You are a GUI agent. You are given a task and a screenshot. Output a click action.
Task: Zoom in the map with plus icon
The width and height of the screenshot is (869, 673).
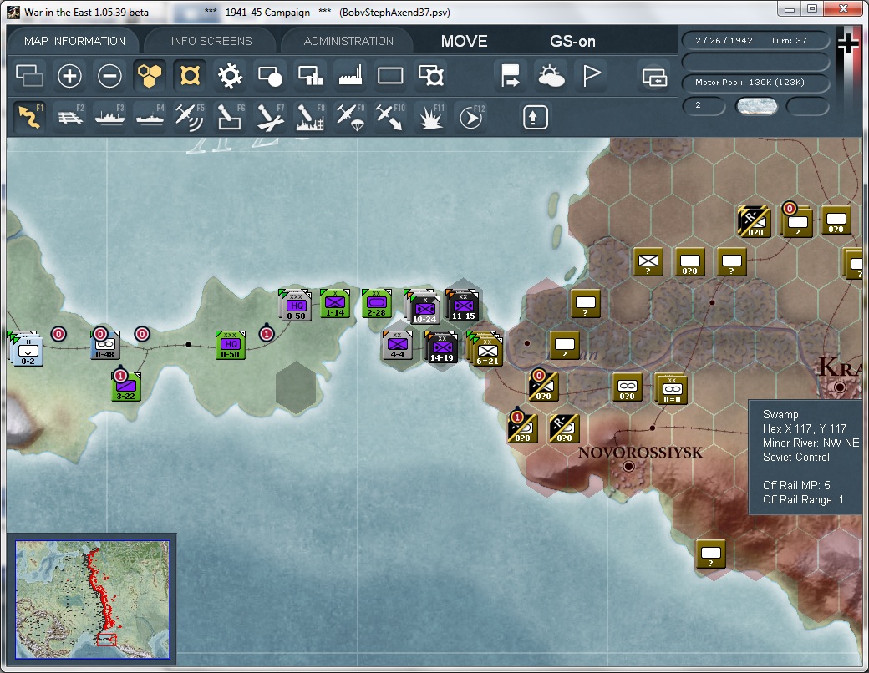tap(69, 76)
